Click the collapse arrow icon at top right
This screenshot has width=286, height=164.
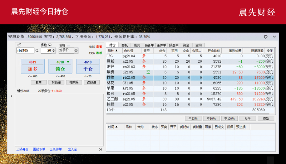click(274, 37)
